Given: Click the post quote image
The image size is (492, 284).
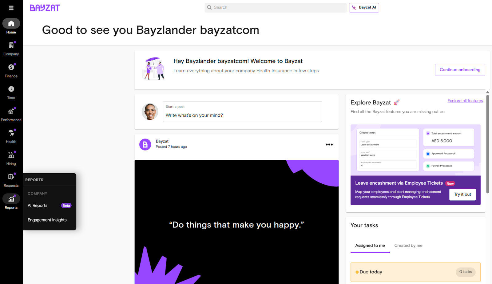Looking at the screenshot, I should click(x=236, y=222).
